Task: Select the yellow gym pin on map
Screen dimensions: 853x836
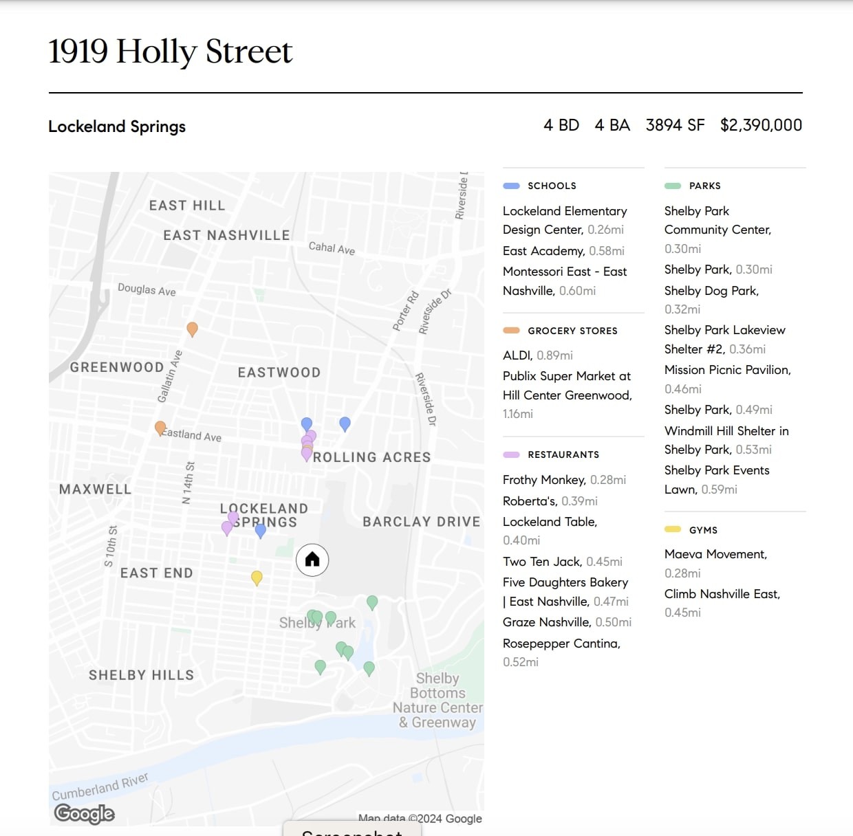Action: [257, 577]
